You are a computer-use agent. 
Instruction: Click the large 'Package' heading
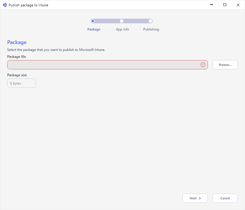(17, 42)
